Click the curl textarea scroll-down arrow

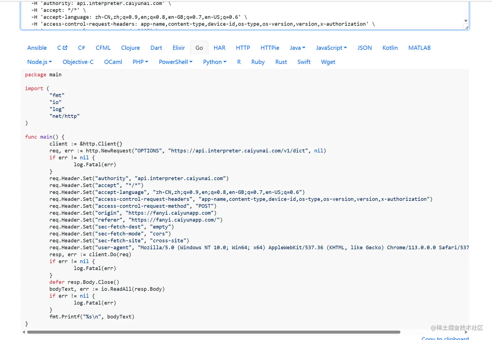(466, 21)
